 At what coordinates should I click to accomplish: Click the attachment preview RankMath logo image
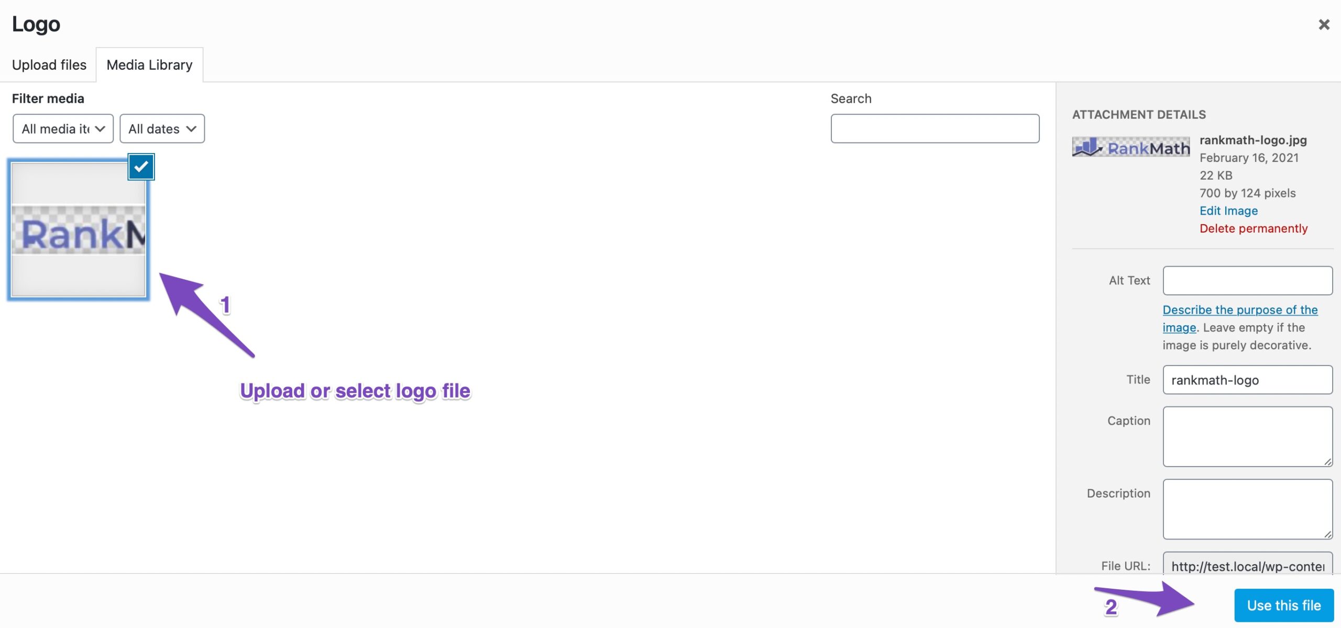click(1130, 147)
